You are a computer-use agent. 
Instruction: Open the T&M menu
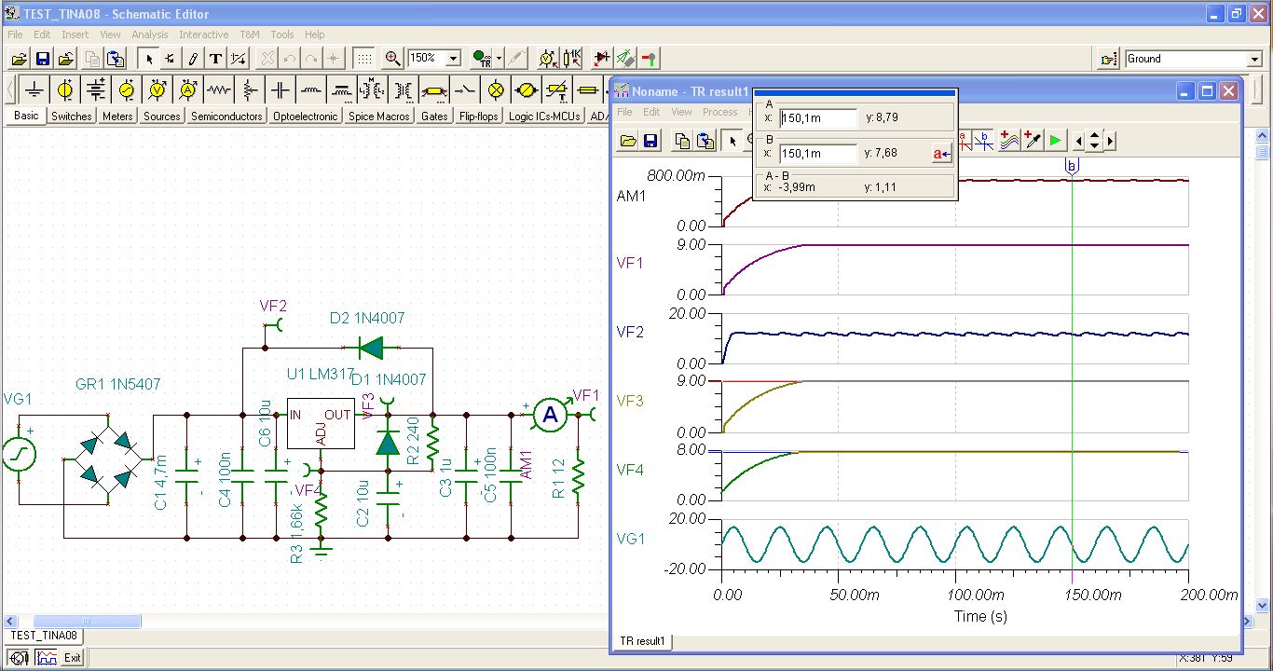click(250, 34)
